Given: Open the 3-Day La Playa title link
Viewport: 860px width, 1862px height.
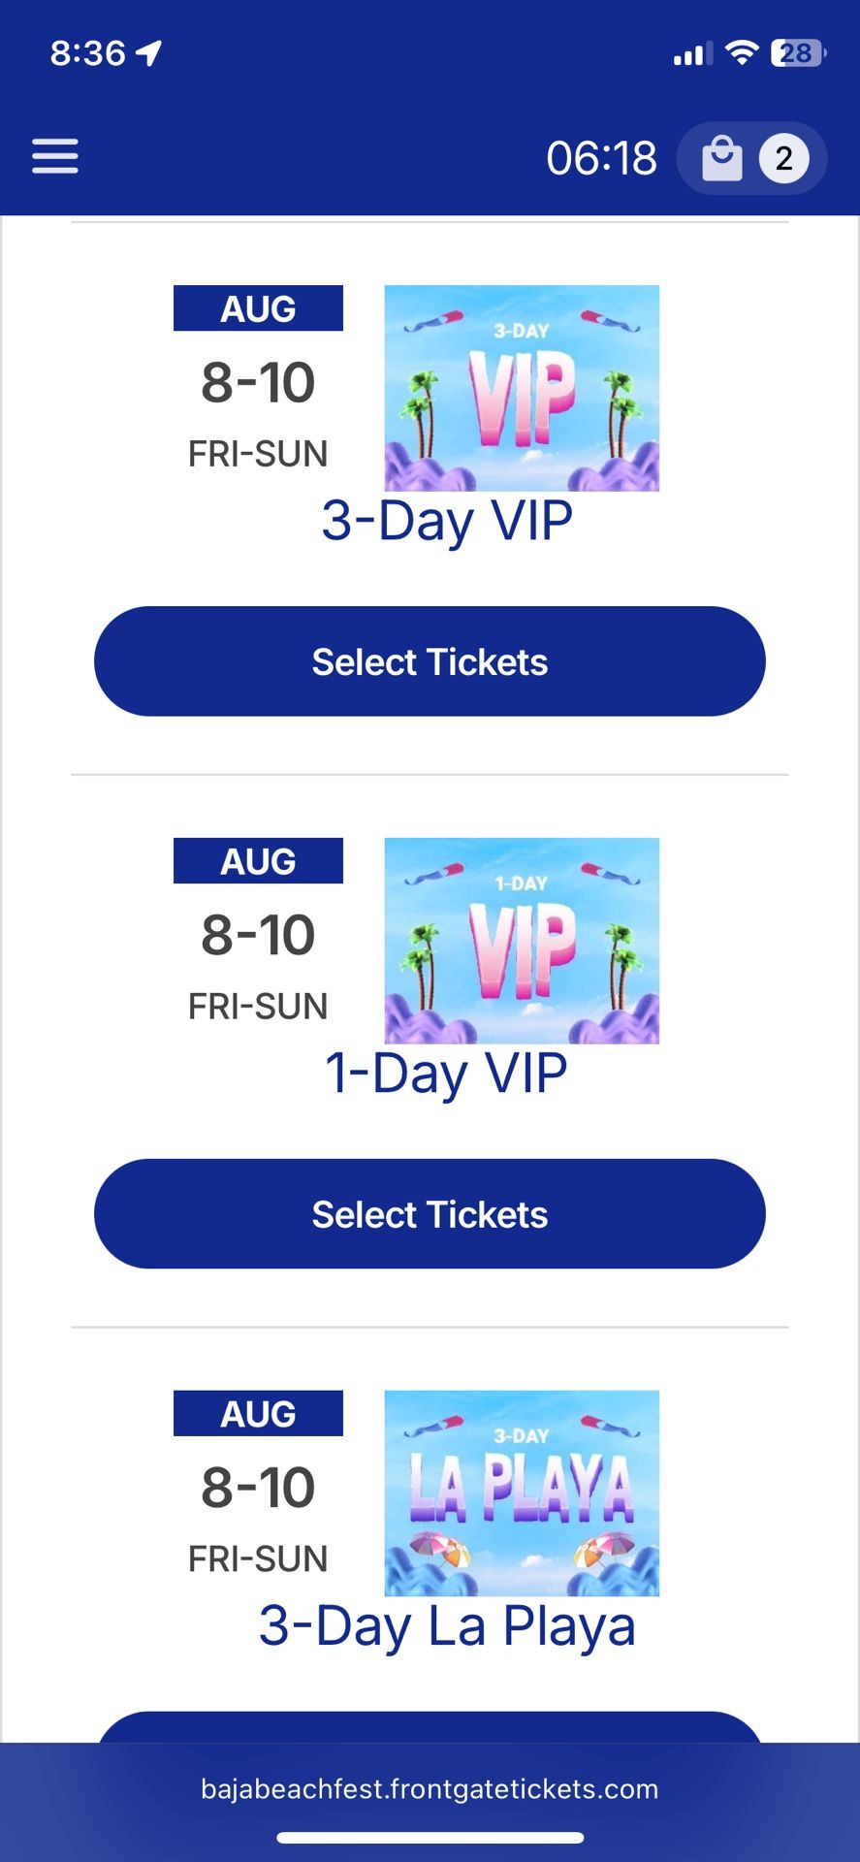Looking at the screenshot, I should (447, 1626).
